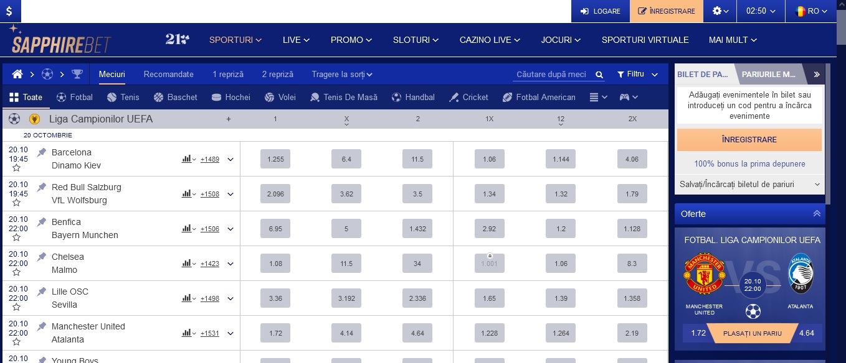
Task: Collapse the Oferte panel
Action: point(817,214)
